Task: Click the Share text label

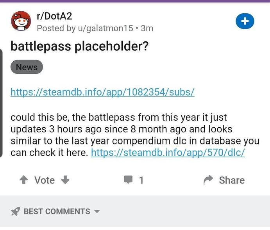Action: coord(232,180)
